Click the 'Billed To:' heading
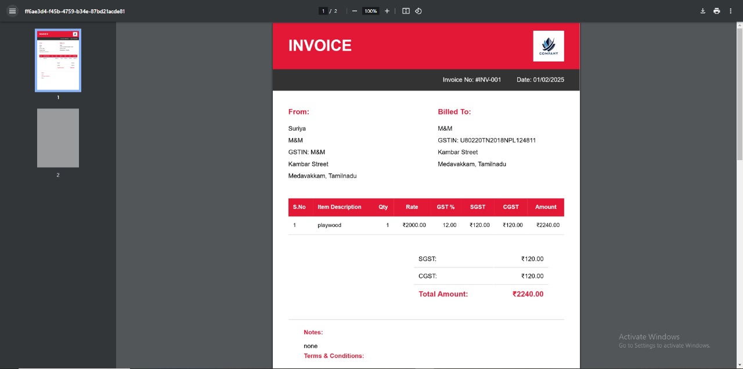 coord(455,112)
